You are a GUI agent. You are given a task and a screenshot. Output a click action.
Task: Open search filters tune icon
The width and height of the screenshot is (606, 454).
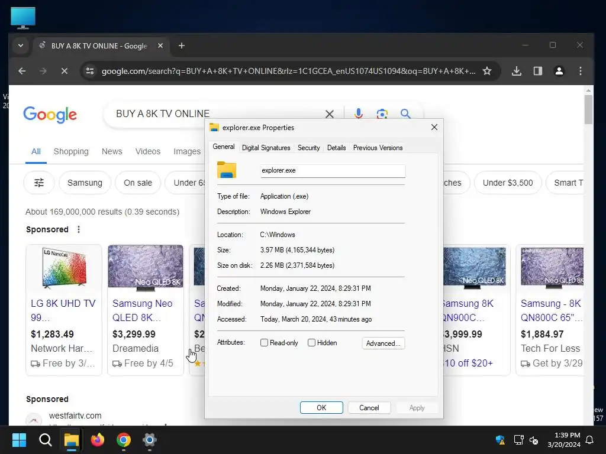[x=39, y=183]
